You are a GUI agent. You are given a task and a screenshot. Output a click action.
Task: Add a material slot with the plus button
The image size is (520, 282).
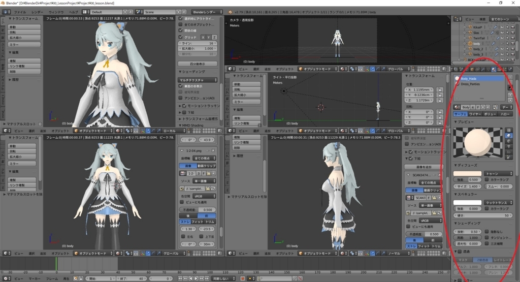[x=510, y=77]
